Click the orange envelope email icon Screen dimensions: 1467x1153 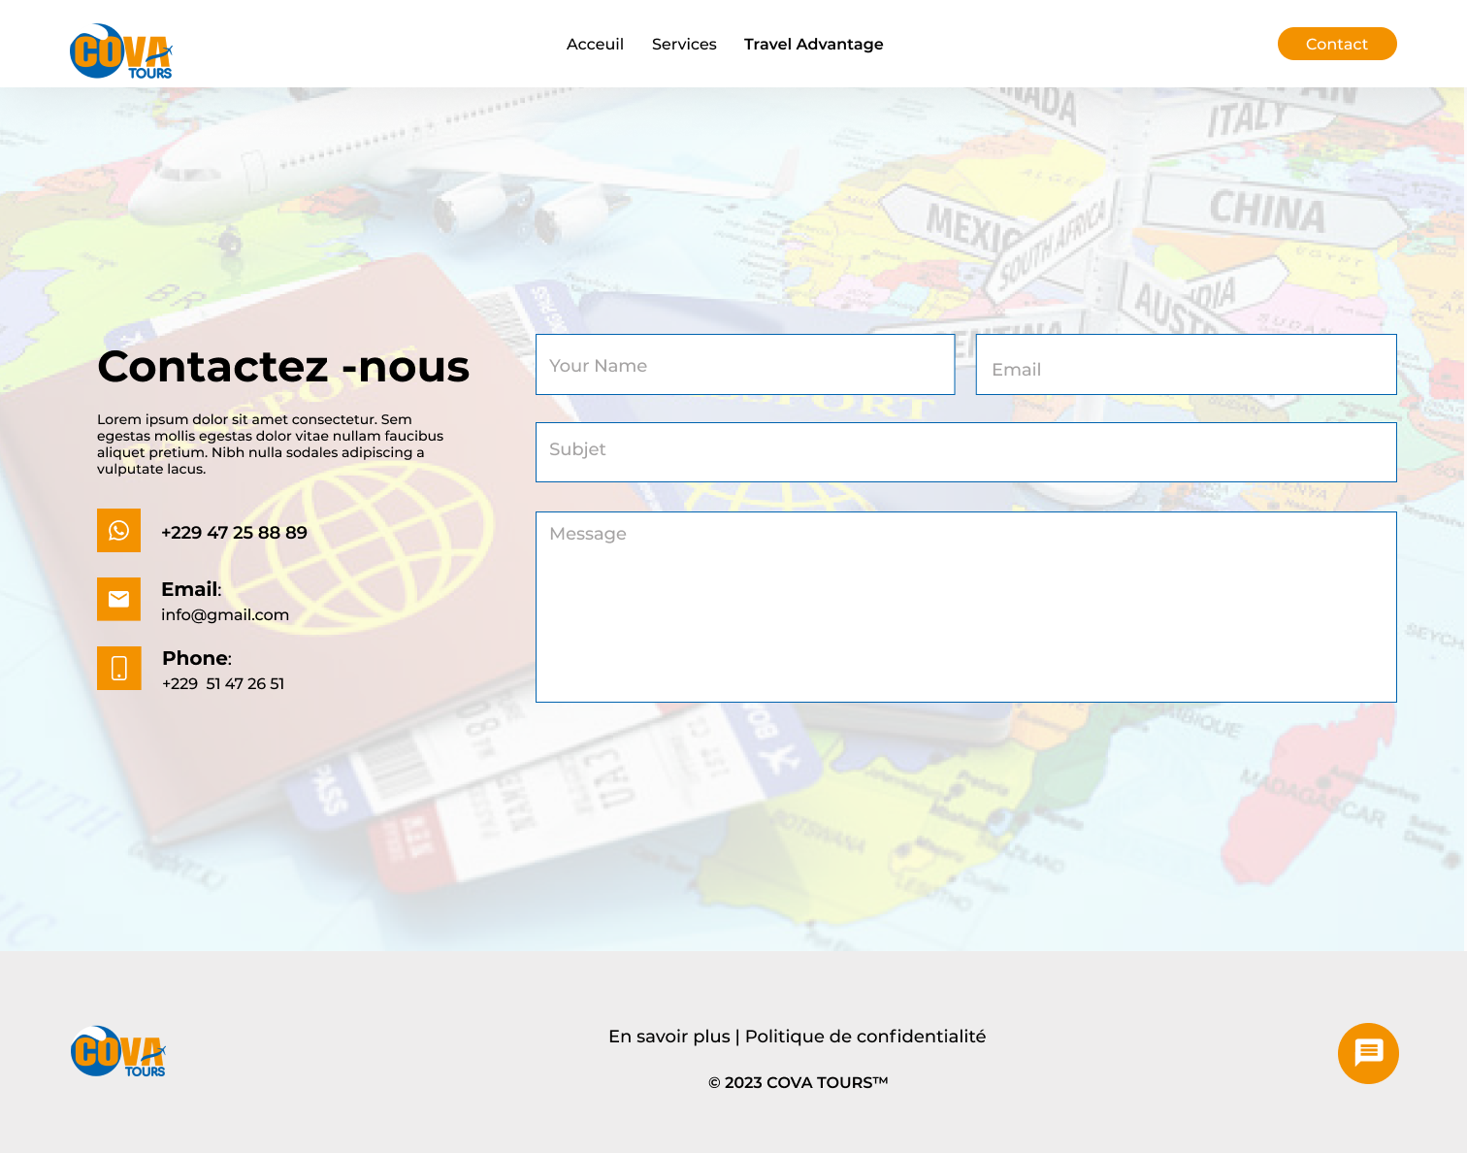[x=118, y=599]
